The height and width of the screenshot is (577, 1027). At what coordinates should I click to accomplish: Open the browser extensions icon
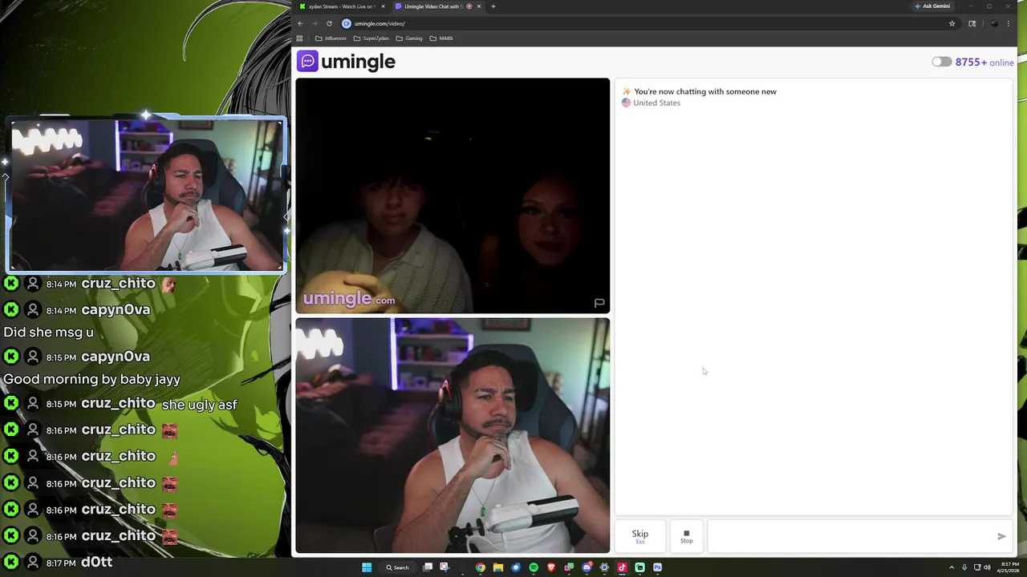tap(972, 23)
